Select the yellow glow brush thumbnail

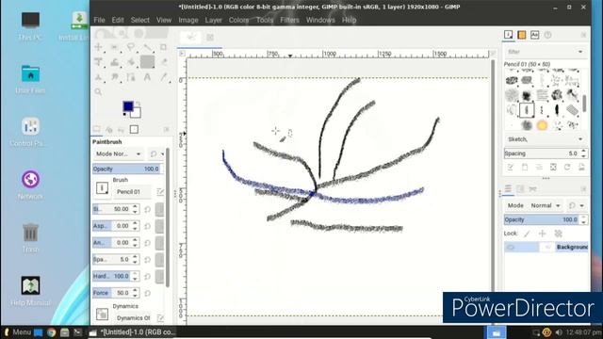542,125
